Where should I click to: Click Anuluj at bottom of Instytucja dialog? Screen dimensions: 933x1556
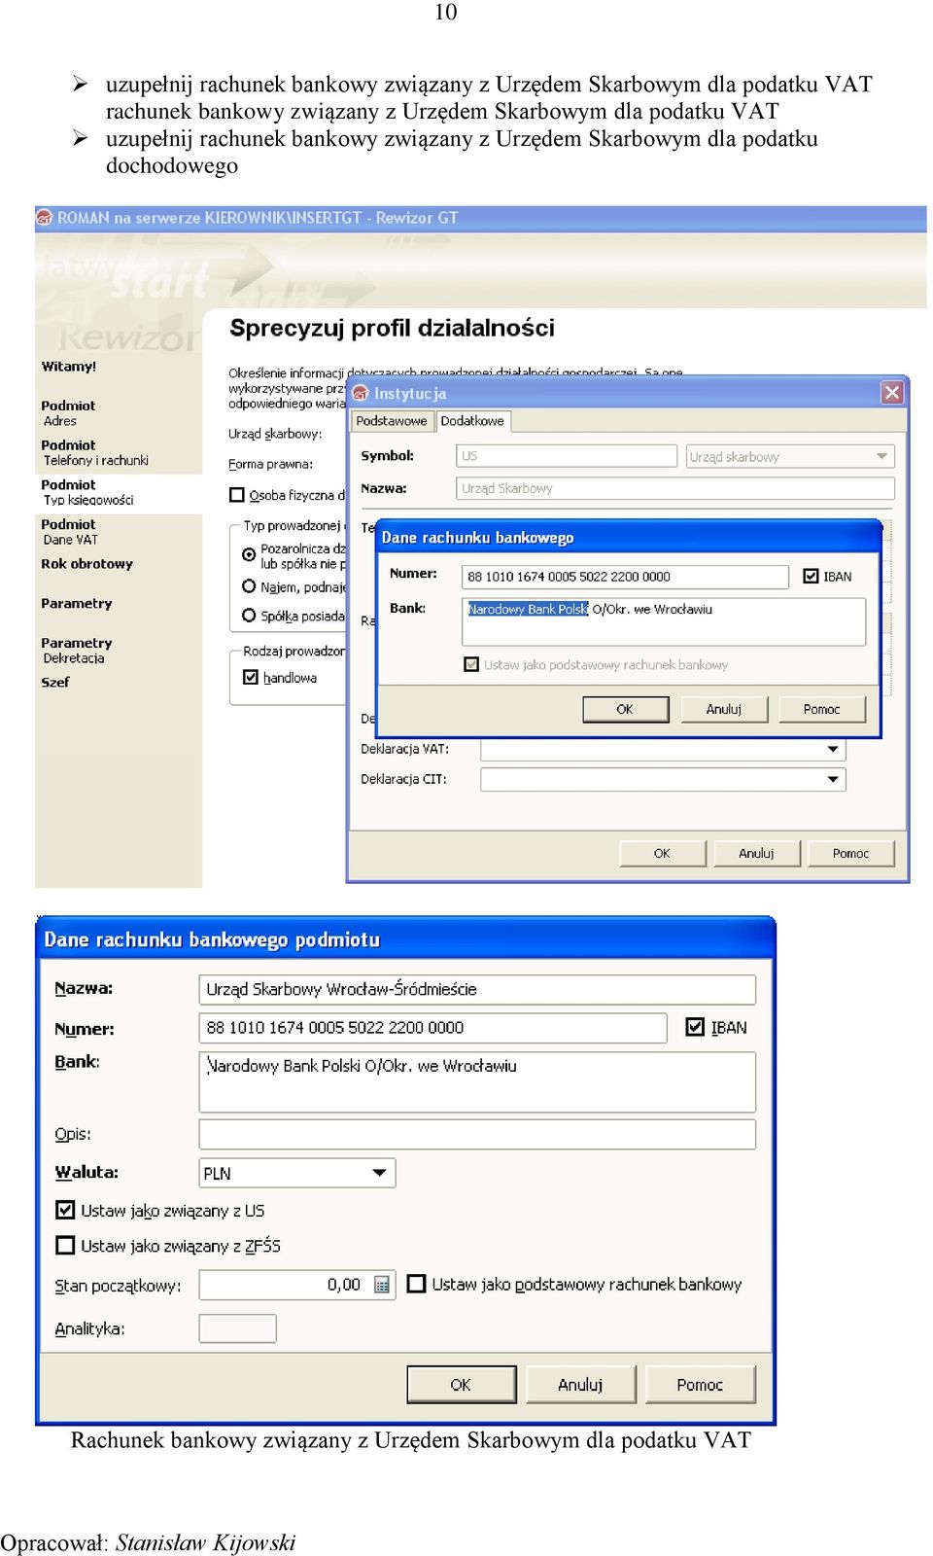pos(756,854)
